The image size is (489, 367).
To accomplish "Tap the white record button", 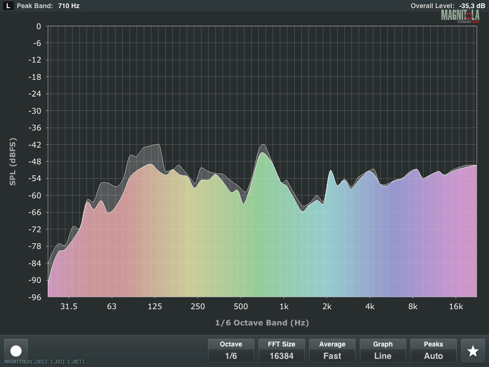I will [x=16, y=351].
